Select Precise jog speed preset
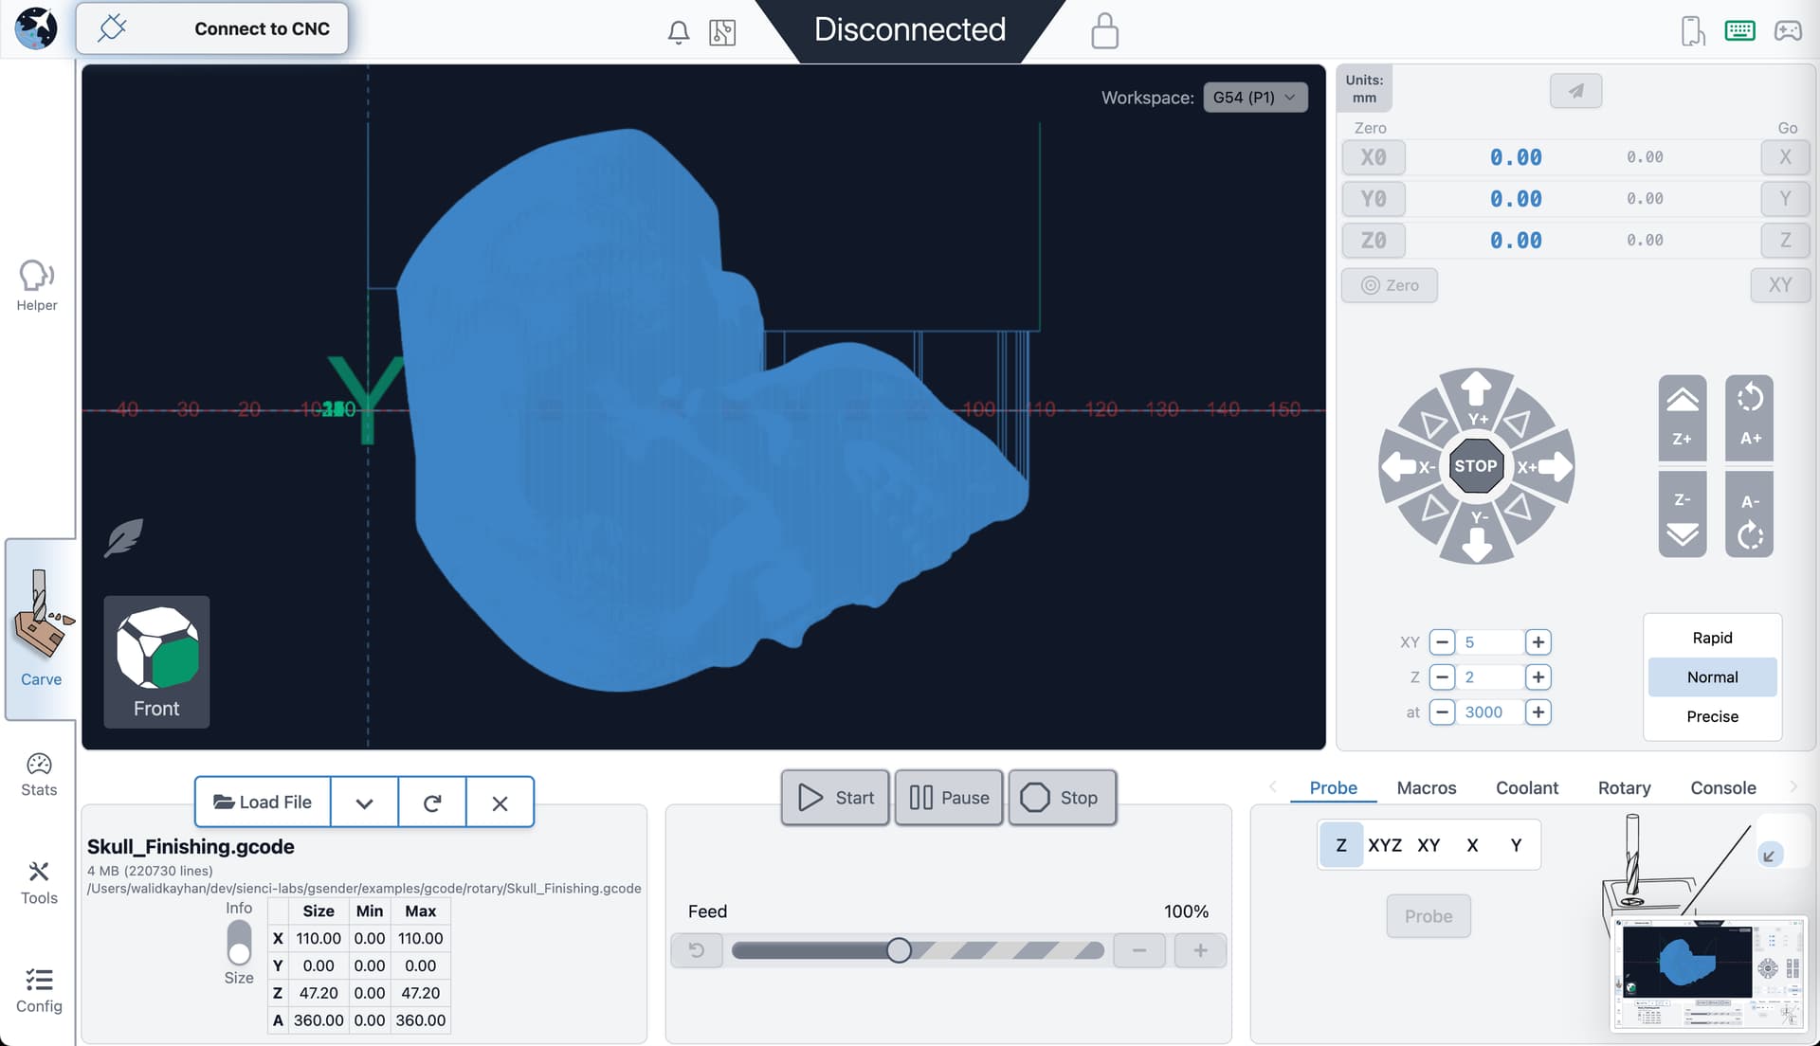The width and height of the screenshot is (1820, 1046). (1712, 716)
